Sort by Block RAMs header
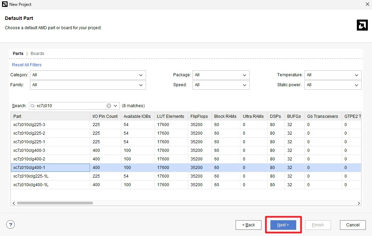This screenshot has width=372, height=236. point(226,116)
